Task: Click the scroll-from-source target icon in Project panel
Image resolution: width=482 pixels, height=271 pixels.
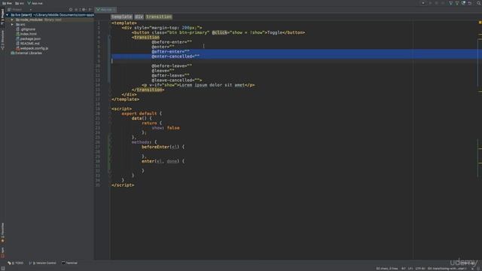Action: coord(71,10)
